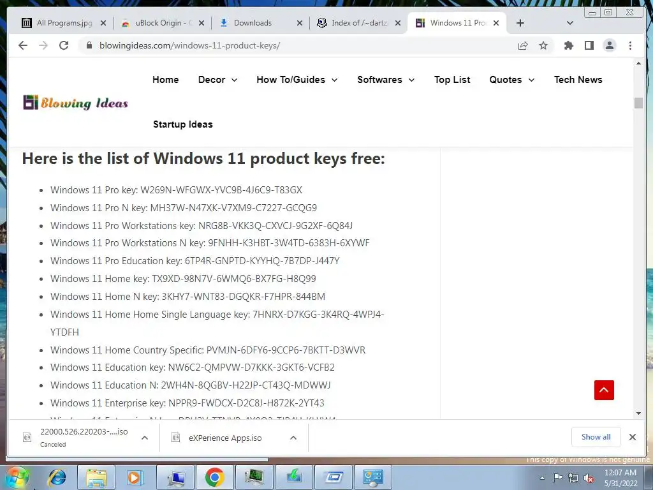
Task: Open Action Center flag in tray
Action: (557, 478)
